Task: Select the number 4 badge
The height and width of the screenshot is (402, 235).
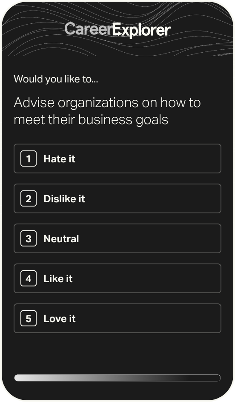Action: tap(29, 279)
